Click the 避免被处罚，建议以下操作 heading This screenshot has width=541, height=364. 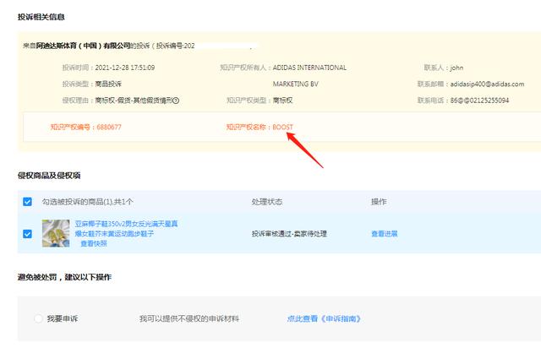pyautogui.click(x=64, y=277)
